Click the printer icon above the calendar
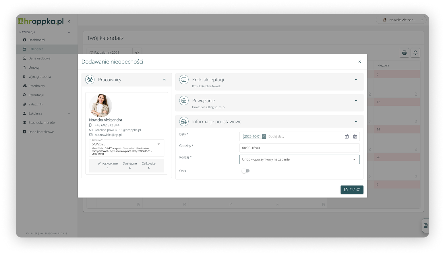This screenshot has width=445, height=255. pyautogui.click(x=404, y=53)
